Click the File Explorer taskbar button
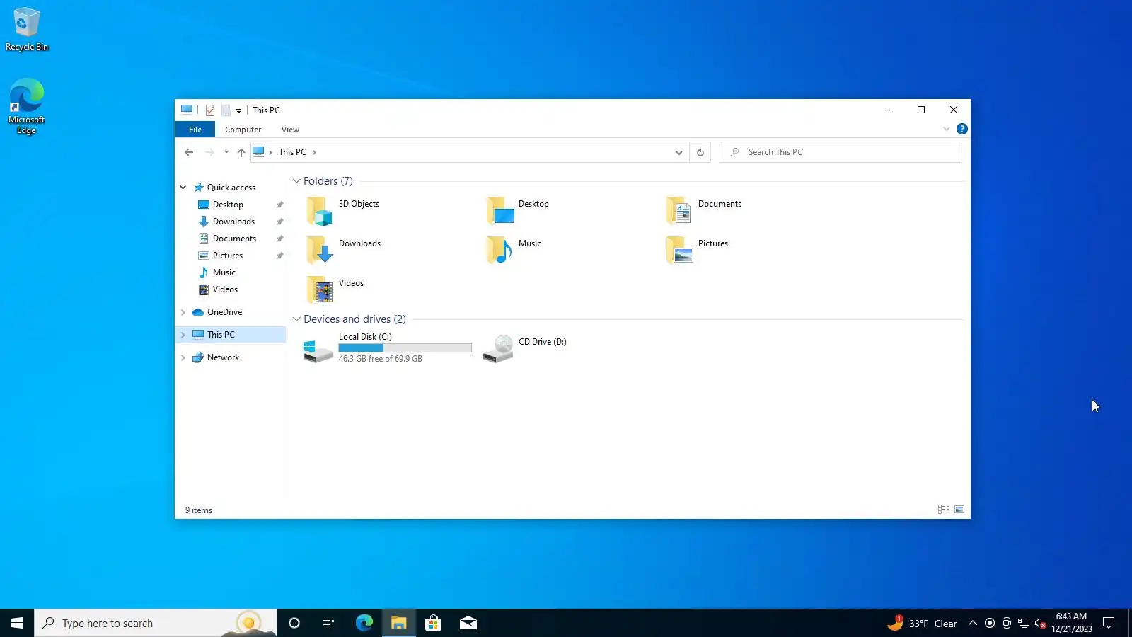 (x=399, y=623)
